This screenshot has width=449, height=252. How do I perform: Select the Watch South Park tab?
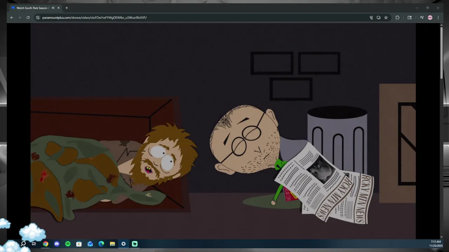pyautogui.click(x=35, y=8)
